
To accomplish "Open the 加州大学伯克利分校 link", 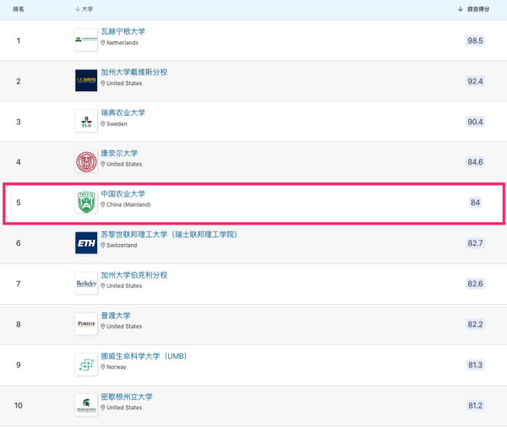I will [134, 275].
